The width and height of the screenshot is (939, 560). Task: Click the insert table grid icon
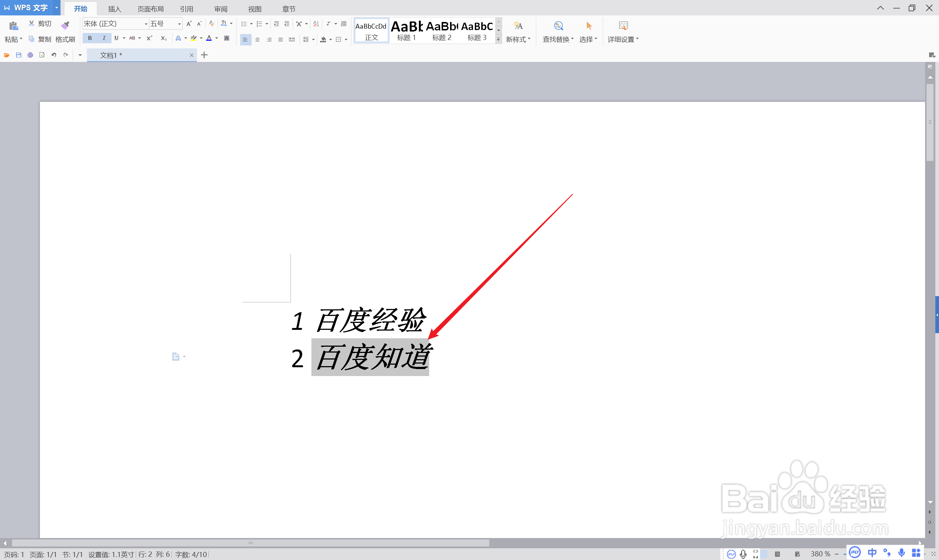[x=344, y=24]
